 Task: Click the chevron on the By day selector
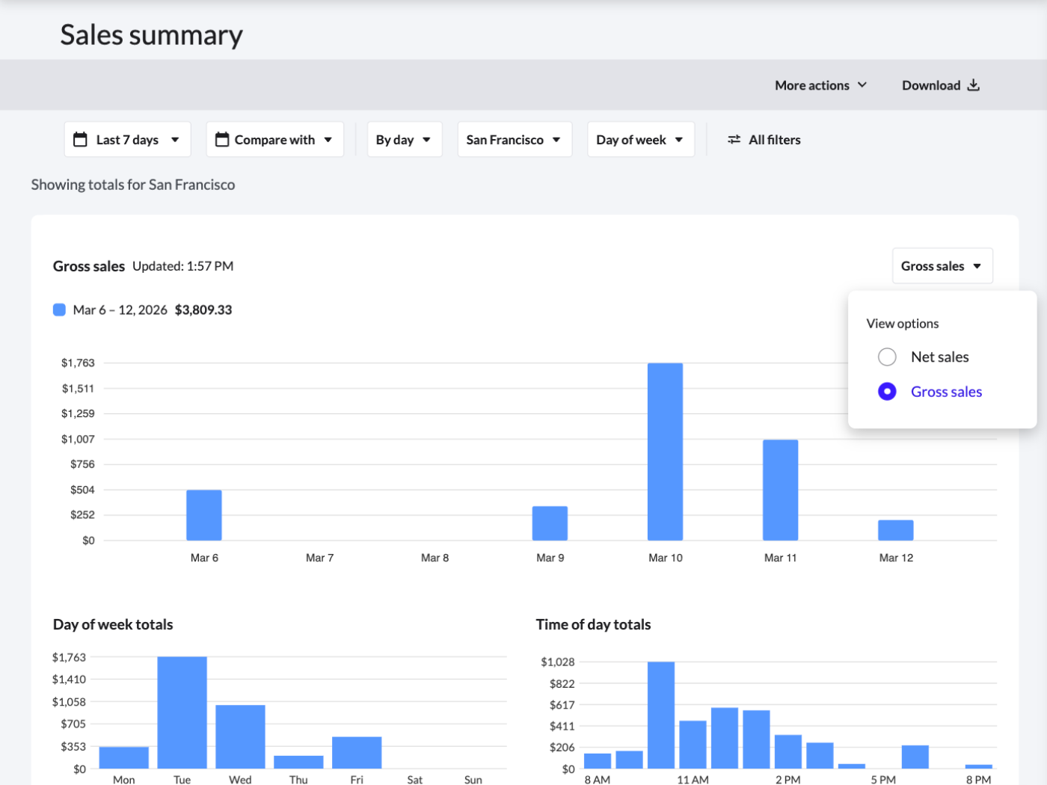(x=427, y=139)
